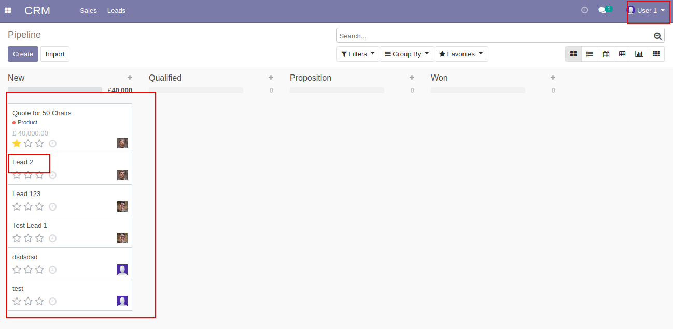Open the Sales menu

(88, 10)
